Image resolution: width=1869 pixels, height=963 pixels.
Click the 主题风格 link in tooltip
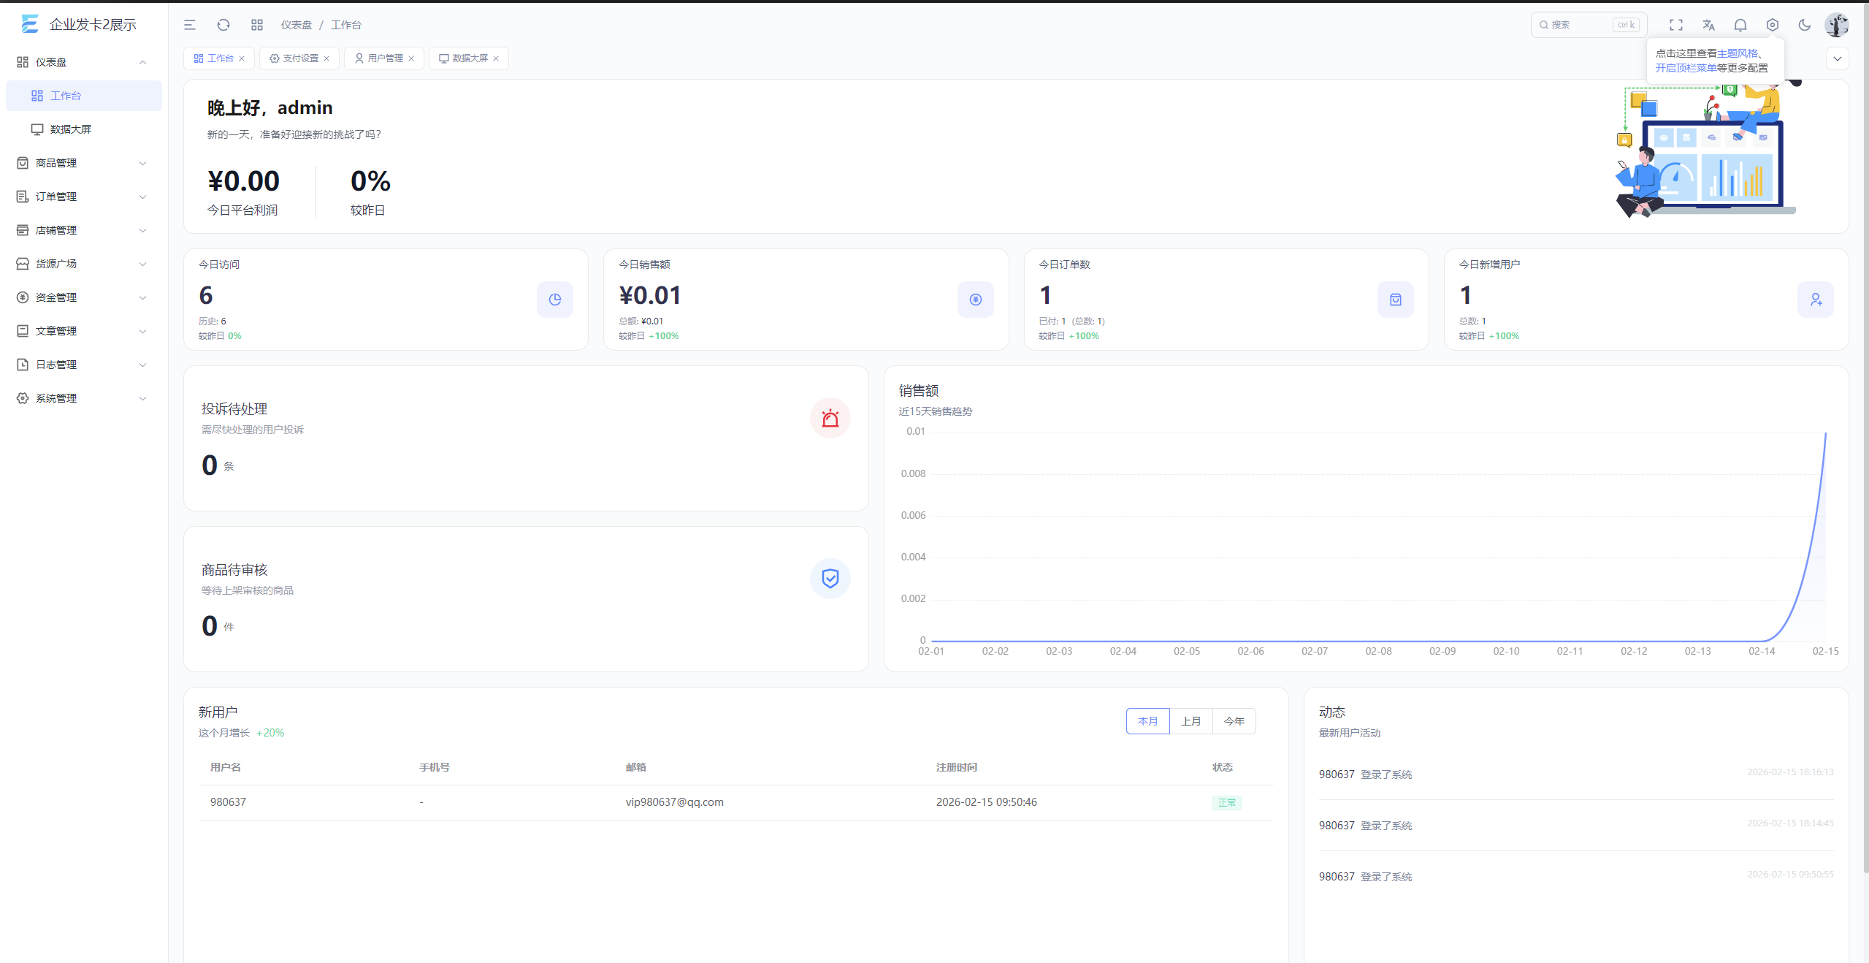pos(1738,53)
